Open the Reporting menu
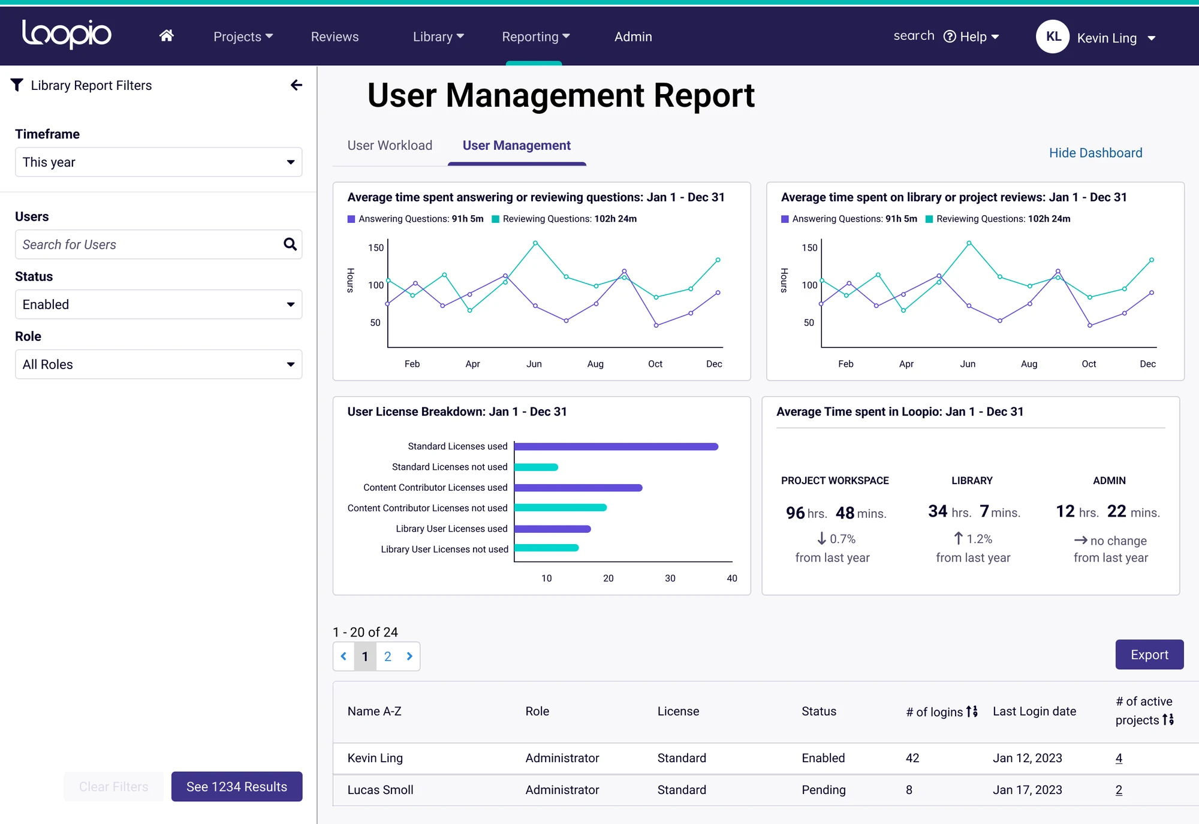 535,37
